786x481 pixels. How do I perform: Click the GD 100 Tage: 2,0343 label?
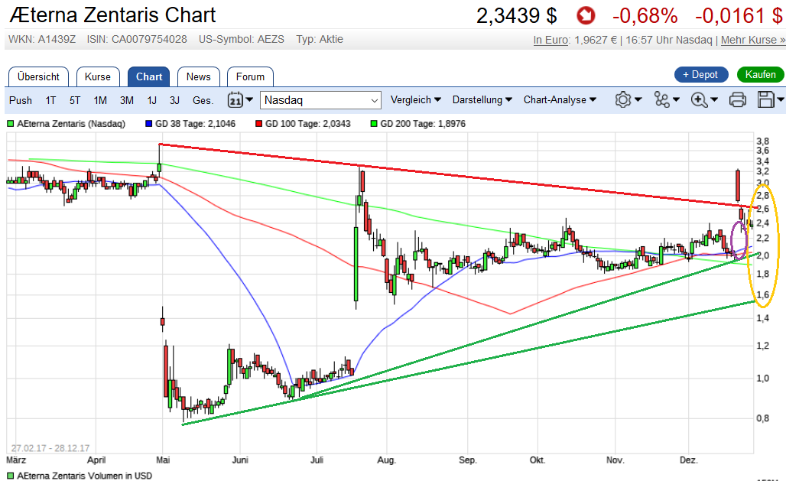(308, 123)
